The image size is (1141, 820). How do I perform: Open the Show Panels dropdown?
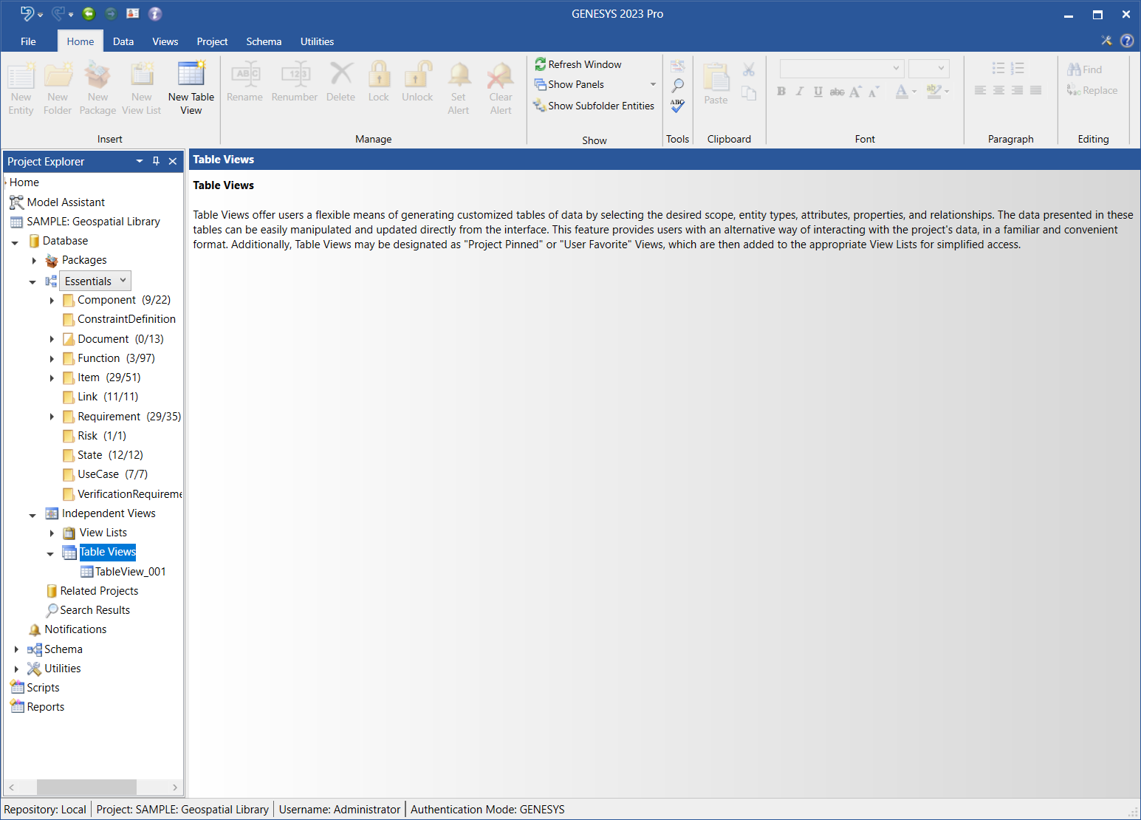click(653, 84)
